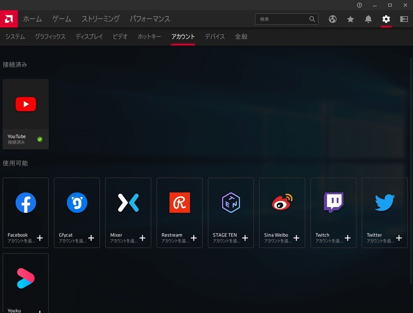Minimize the Radeon Software window

click(375, 5)
